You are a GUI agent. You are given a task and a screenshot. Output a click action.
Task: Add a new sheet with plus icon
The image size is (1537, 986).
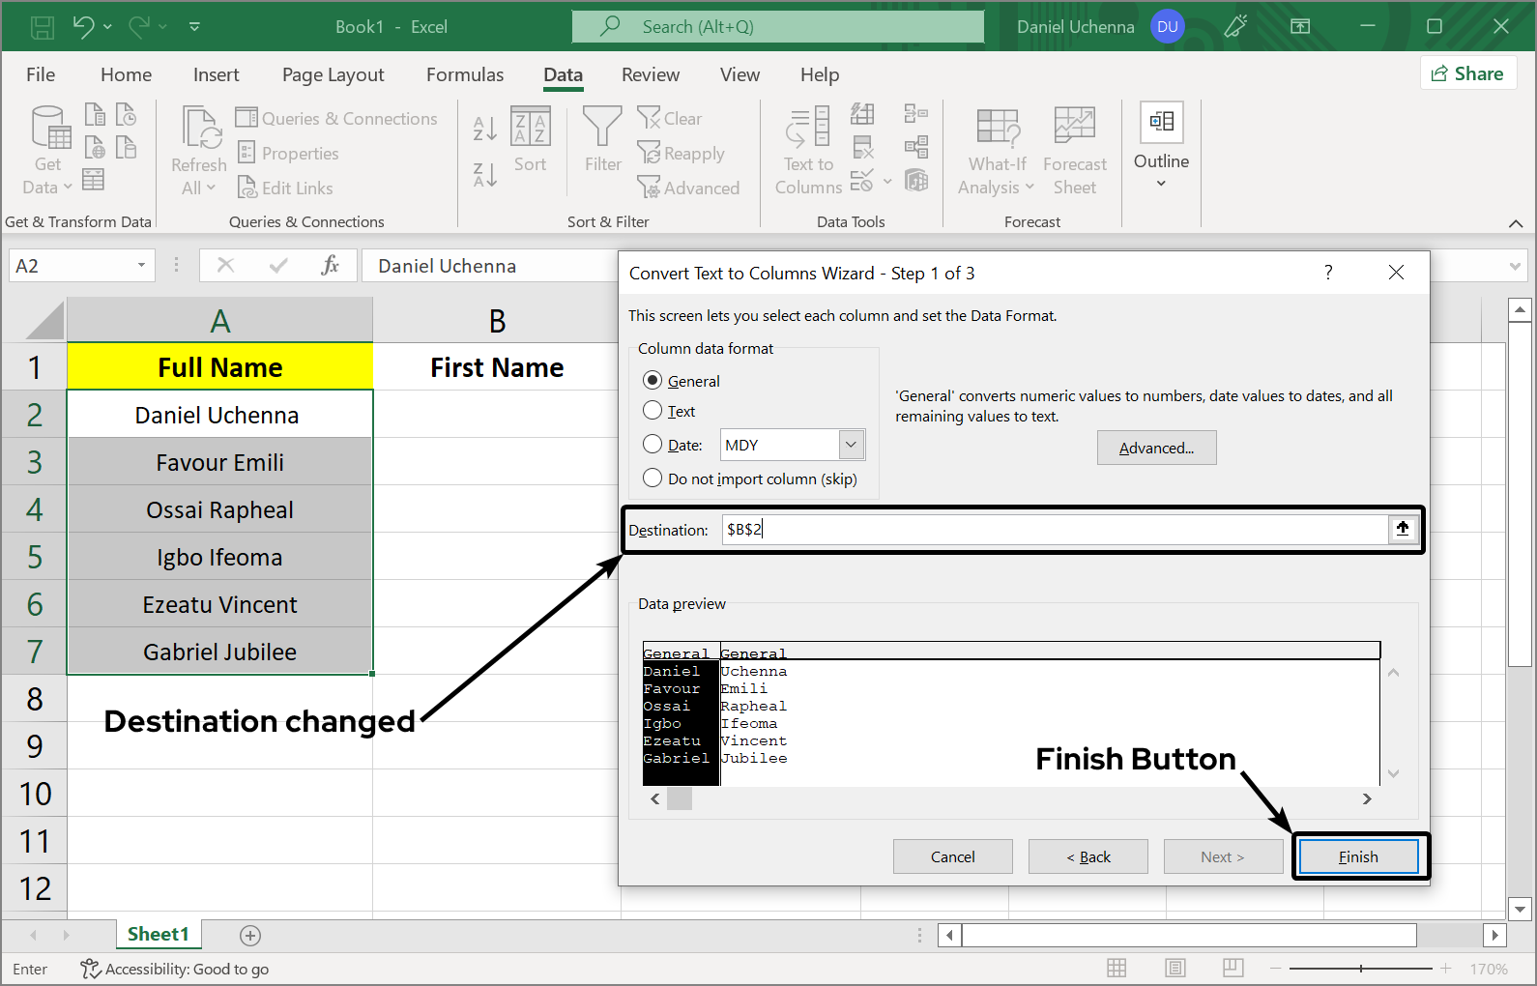click(x=250, y=935)
